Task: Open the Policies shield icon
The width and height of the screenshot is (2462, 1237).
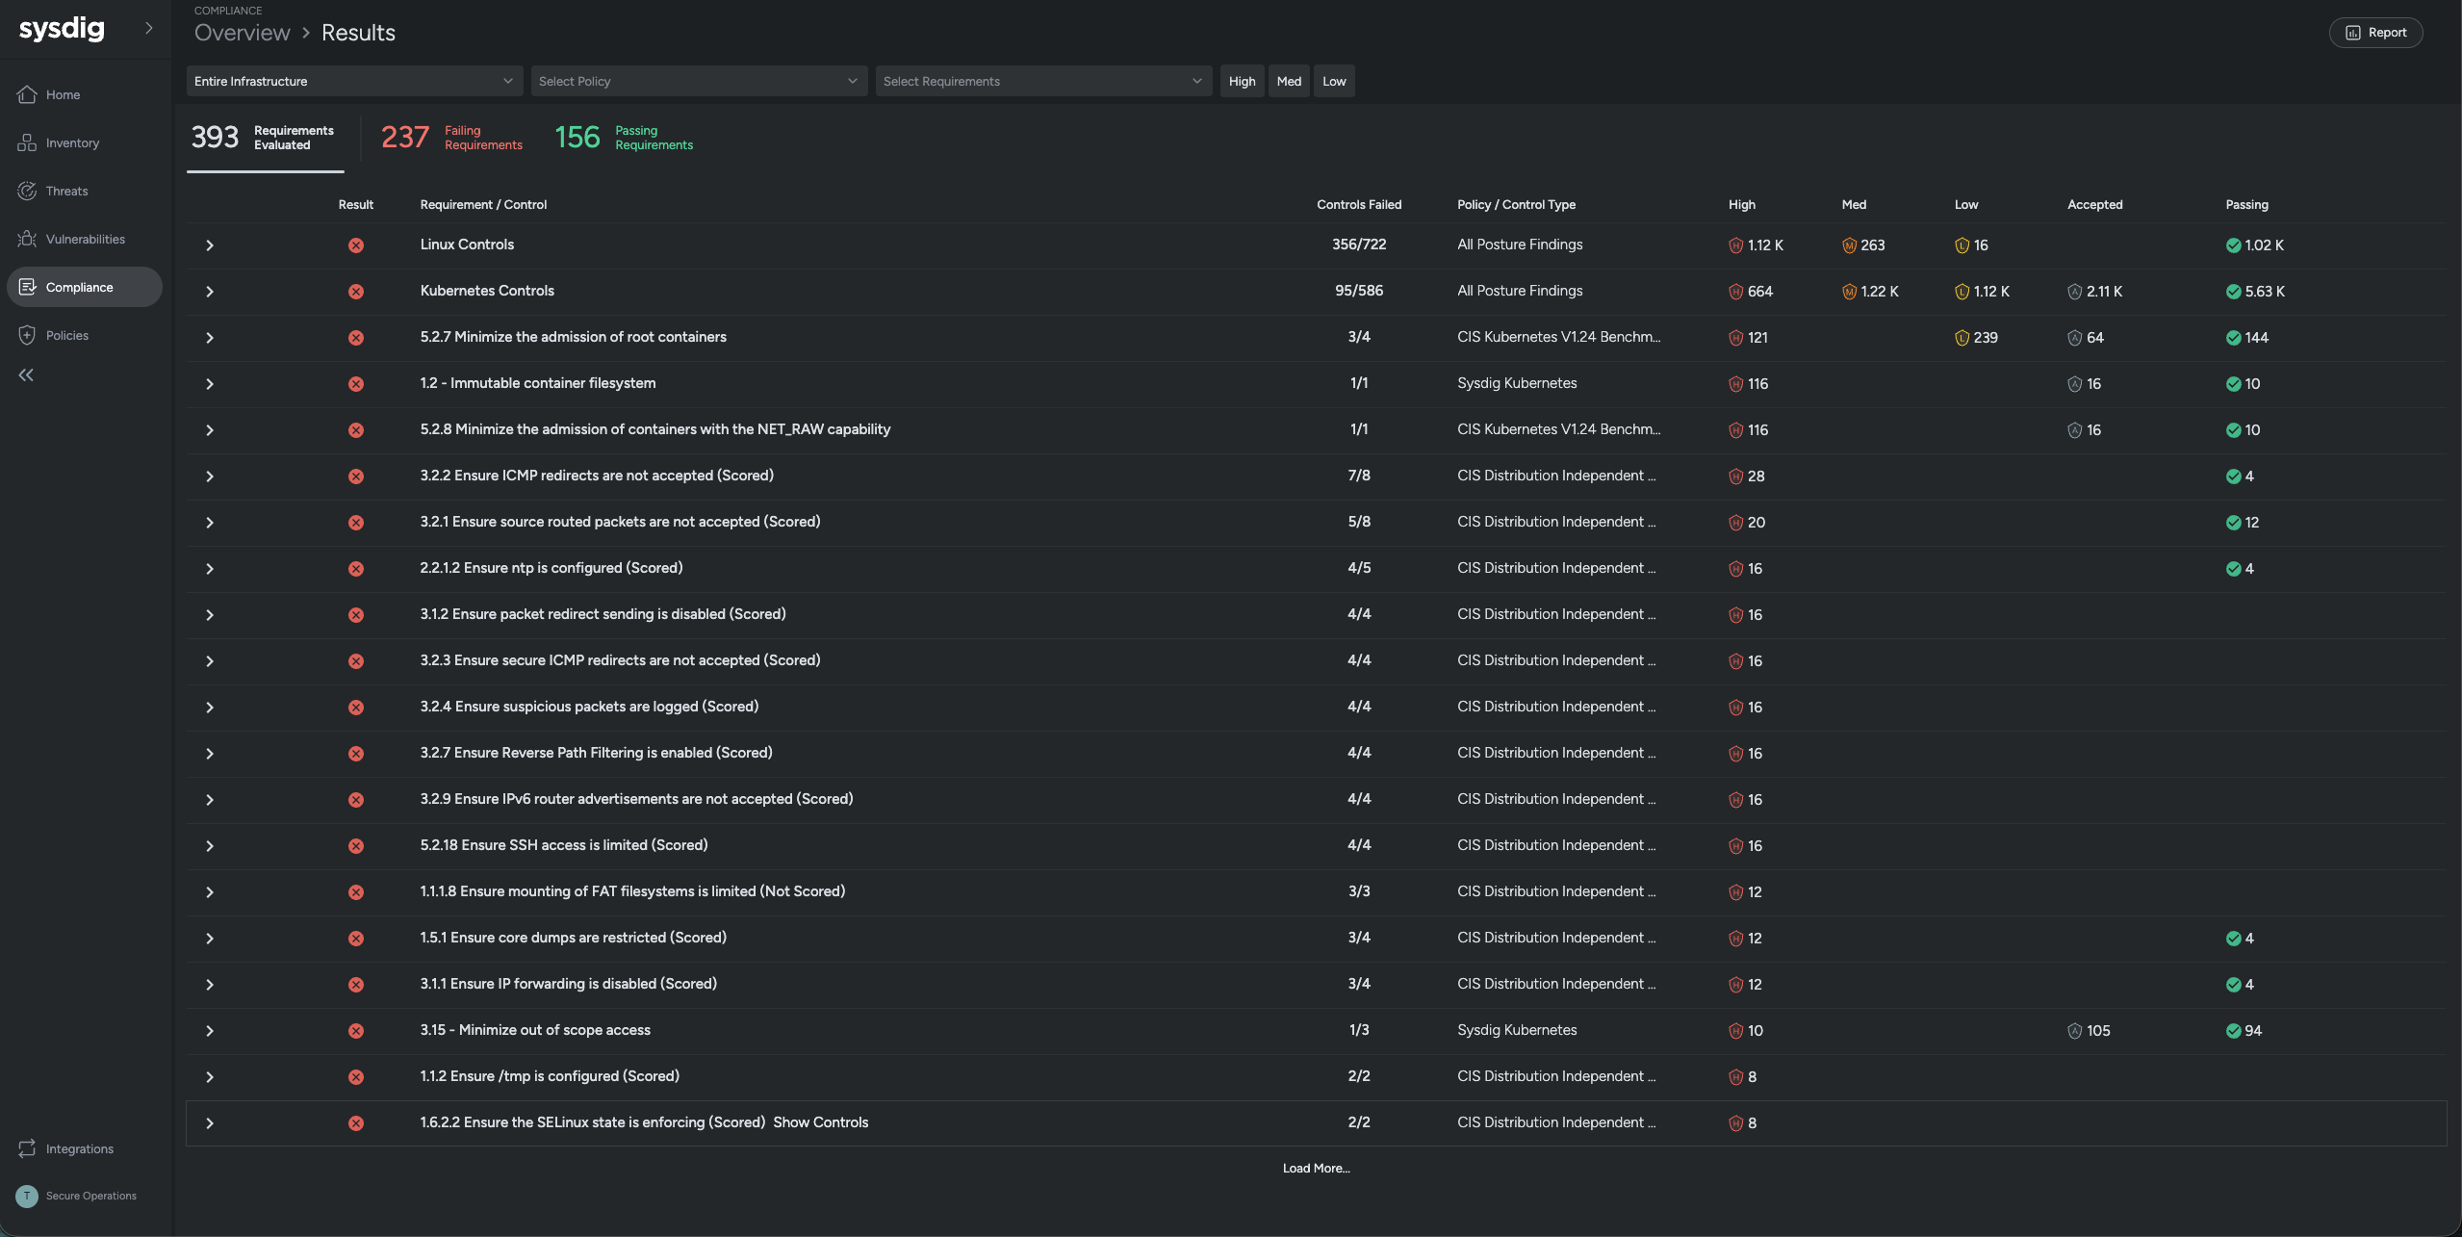Action: click(x=27, y=335)
